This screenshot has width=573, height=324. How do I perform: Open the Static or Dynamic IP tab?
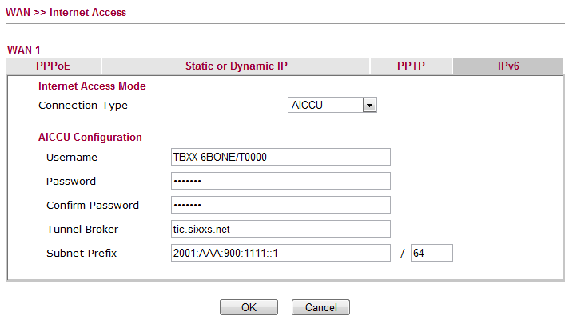pos(236,66)
